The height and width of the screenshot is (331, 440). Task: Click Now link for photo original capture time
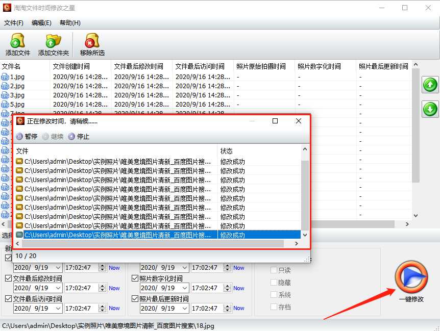click(x=239, y=268)
